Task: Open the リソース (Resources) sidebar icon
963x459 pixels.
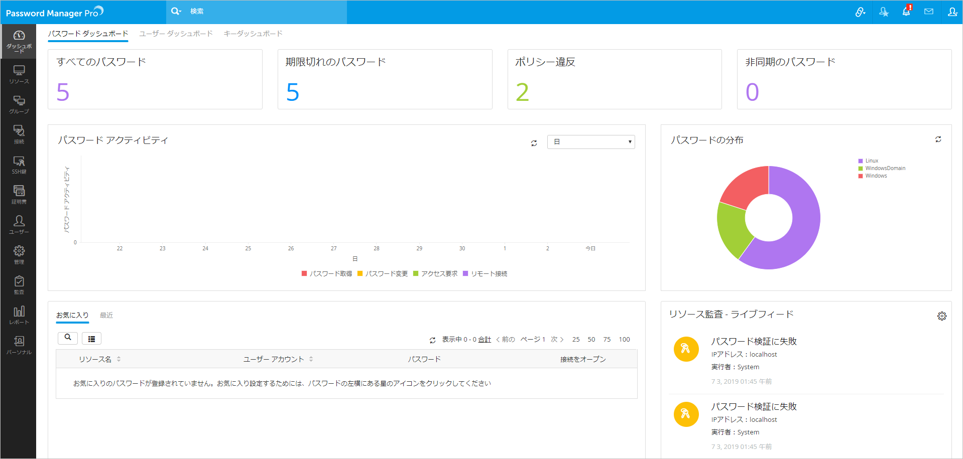Action: click(x=19, y=74)
